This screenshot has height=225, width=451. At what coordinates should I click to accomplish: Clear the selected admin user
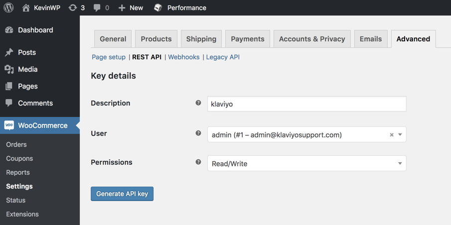[392, 135]
